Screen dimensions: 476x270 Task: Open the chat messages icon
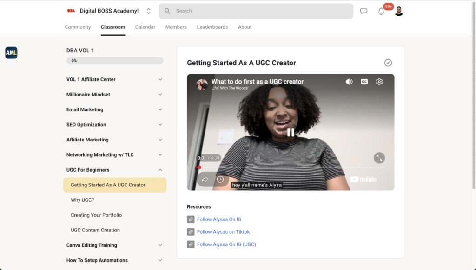pyautogui.click(x=364, y=11)
